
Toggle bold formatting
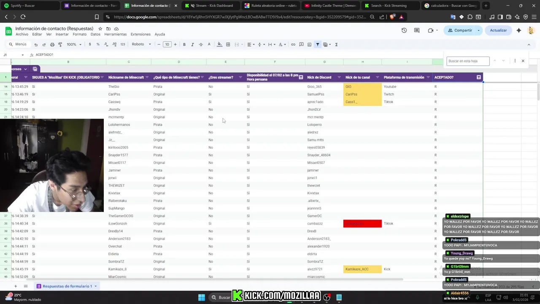tap(184, 44)
